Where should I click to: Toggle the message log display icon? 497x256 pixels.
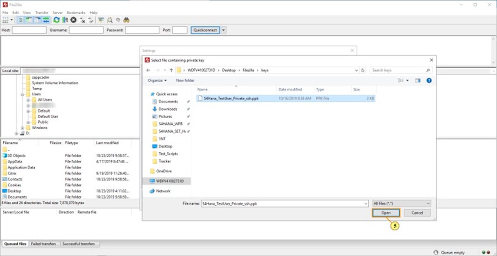coord(21,20)
